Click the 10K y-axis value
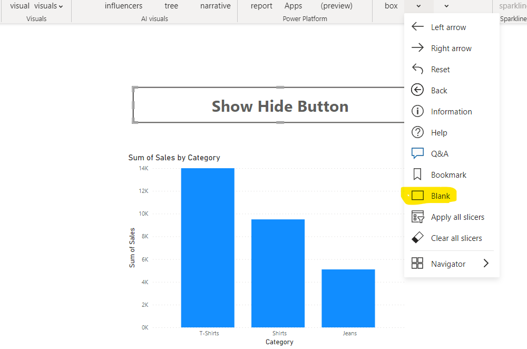 pos(143,214)
